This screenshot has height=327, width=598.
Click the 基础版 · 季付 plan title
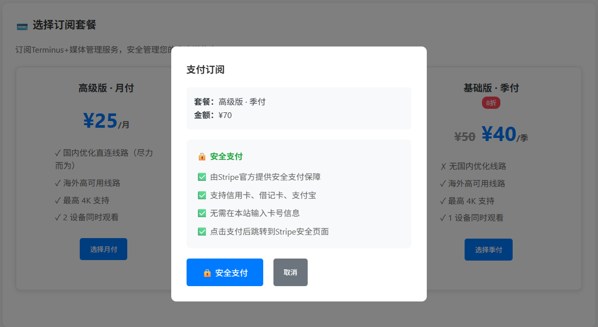491,88
